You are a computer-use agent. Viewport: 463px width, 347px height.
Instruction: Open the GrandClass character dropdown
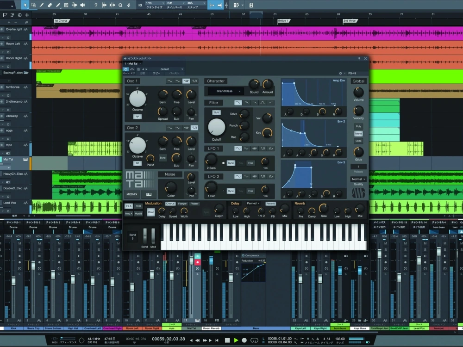(x=226, y=91)
